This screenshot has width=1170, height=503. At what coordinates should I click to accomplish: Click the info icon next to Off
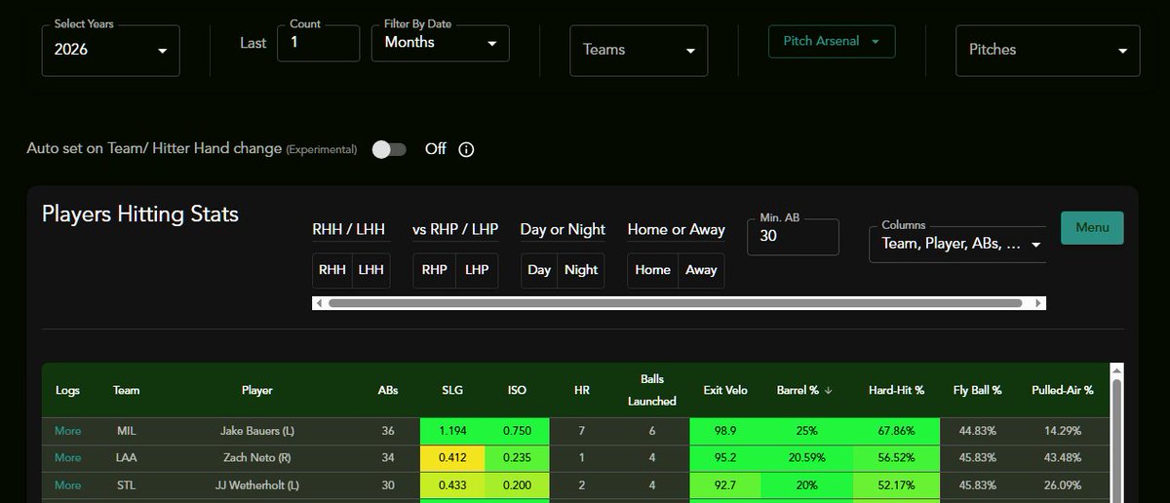click(466, 149)
